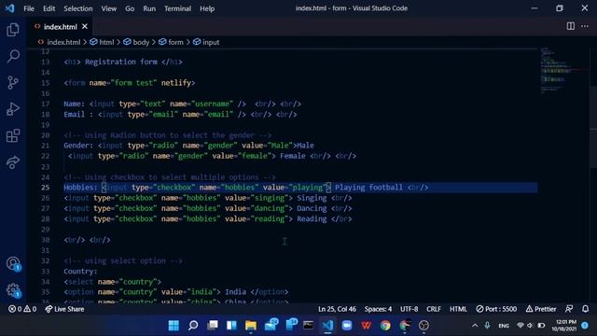Open Windows taskbar search
This screenshot has width=597, height=336.
coord(193,326)
